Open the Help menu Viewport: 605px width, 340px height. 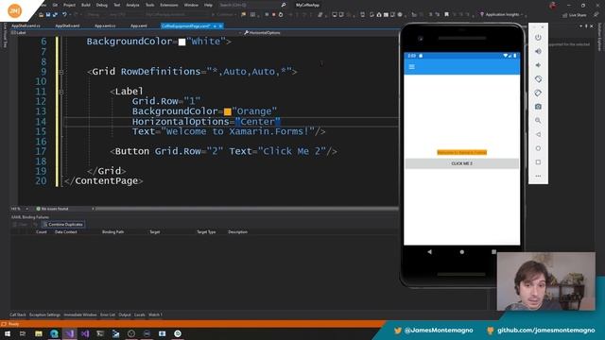coord(208,5)
